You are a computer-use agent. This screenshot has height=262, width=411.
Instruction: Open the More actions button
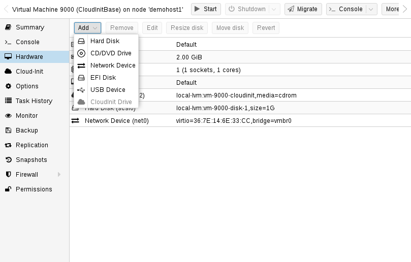pos(392,9)
